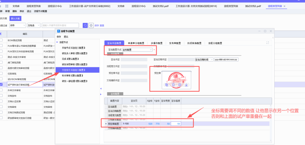Click the download icon on the stamp image
Screen dimensions: 305x145
186,85
